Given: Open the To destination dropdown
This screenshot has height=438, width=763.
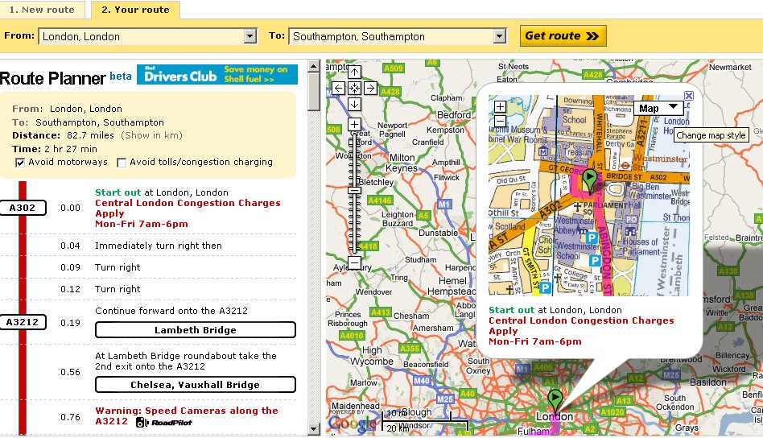Looking at the screenshot, I should [499, 36].
